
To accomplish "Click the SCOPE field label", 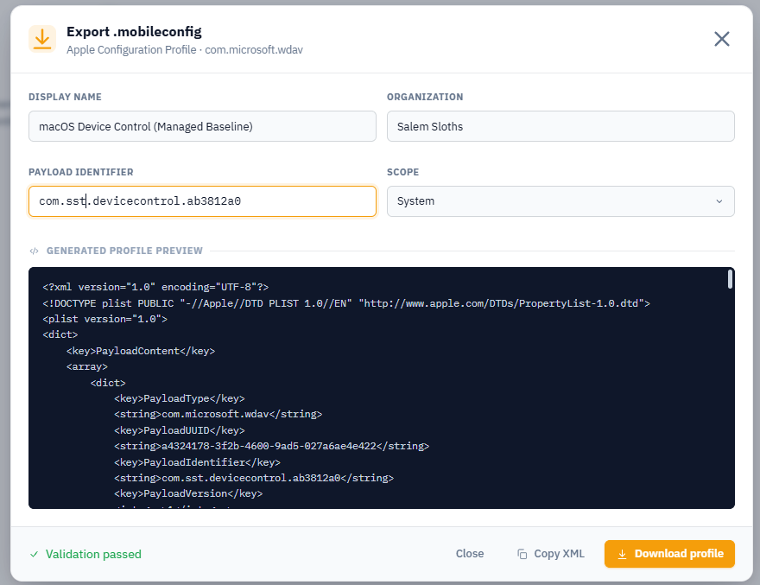I will (402, 172).
